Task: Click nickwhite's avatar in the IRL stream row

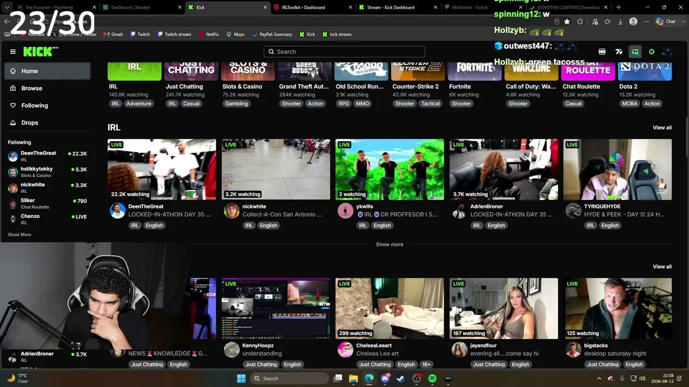Action: 231,211
